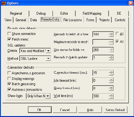Image resolution: width=134 pixels, height=117 pixels.
Task: Select the Remote Data tab
Action: (x=50, y=19)
